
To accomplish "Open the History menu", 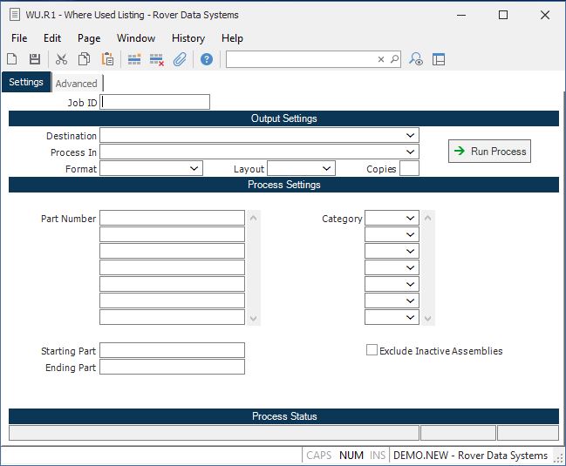I will click(188, 38).
